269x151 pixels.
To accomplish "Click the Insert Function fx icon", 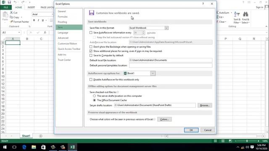I will point(45,32).
